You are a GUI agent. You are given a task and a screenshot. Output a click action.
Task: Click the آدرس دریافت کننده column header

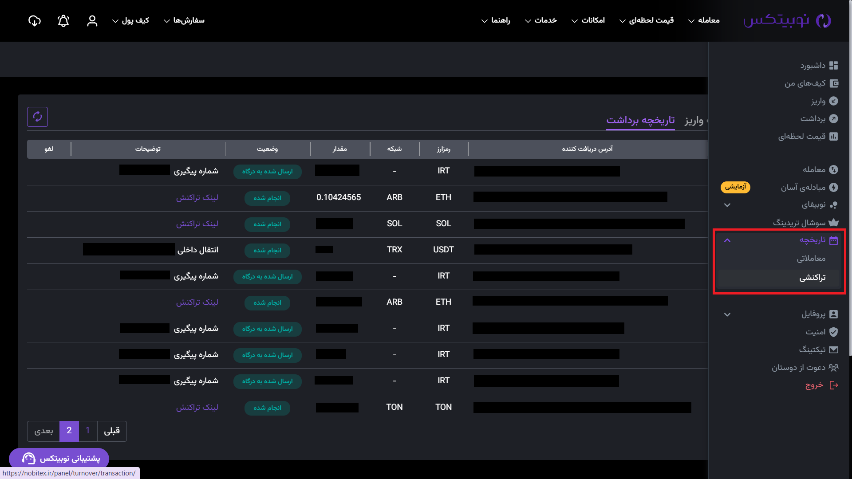click(x=587, y=149)
